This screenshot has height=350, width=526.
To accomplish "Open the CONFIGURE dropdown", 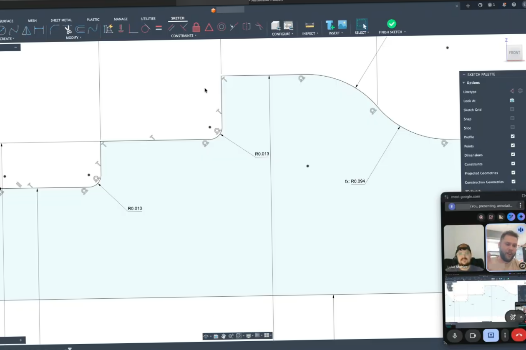I will pos(282,34).
